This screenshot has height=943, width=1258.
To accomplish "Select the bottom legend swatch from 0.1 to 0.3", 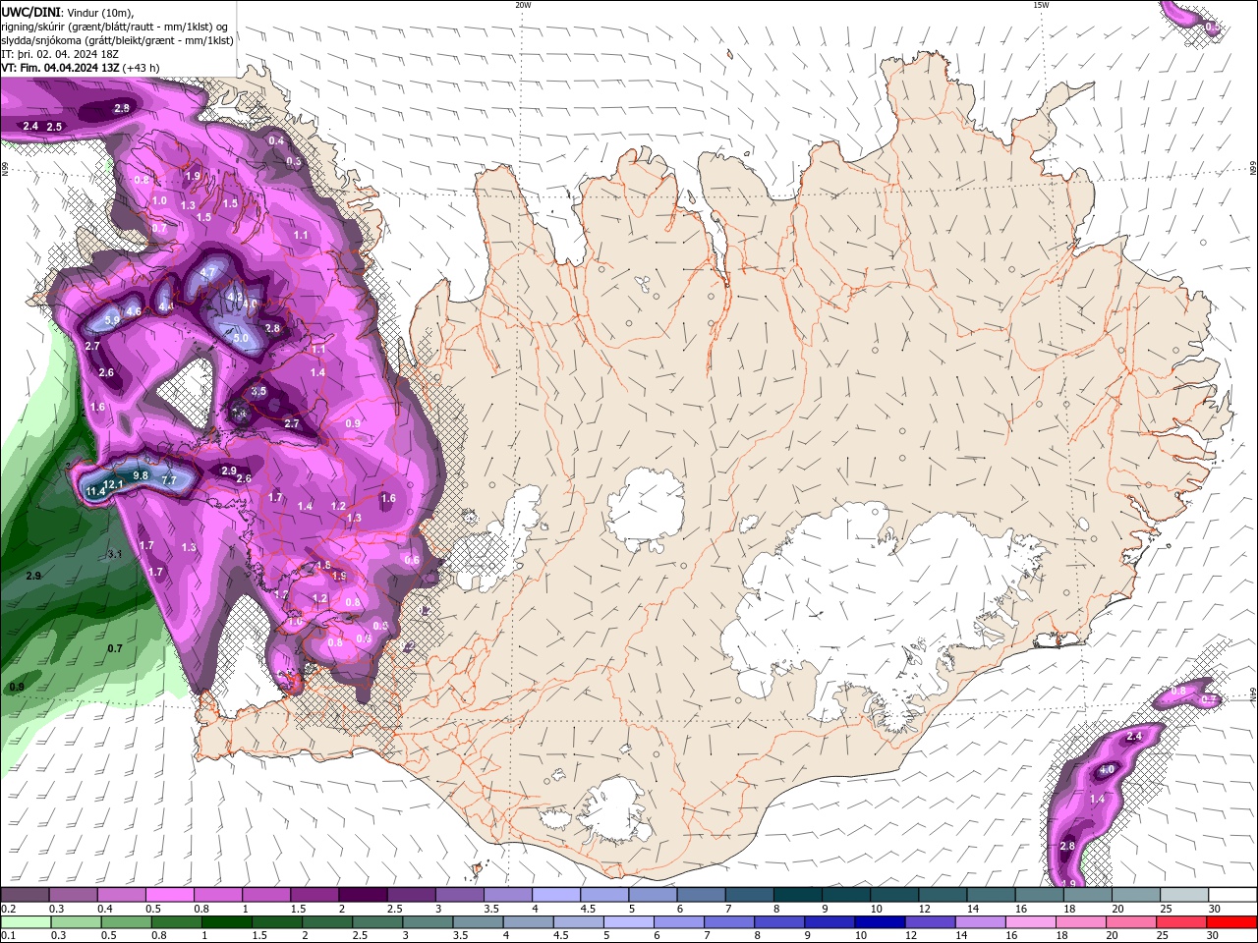I will 26,922.
